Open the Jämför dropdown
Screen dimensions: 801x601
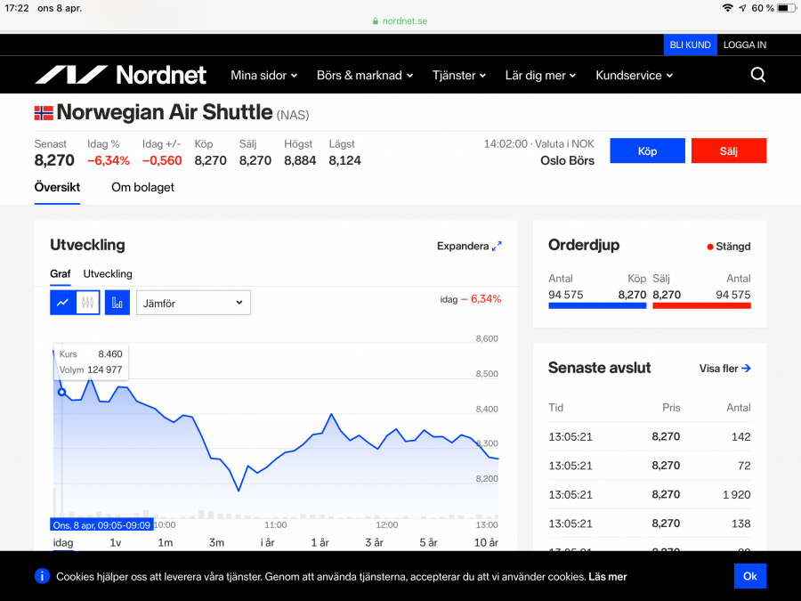[193, 303]
